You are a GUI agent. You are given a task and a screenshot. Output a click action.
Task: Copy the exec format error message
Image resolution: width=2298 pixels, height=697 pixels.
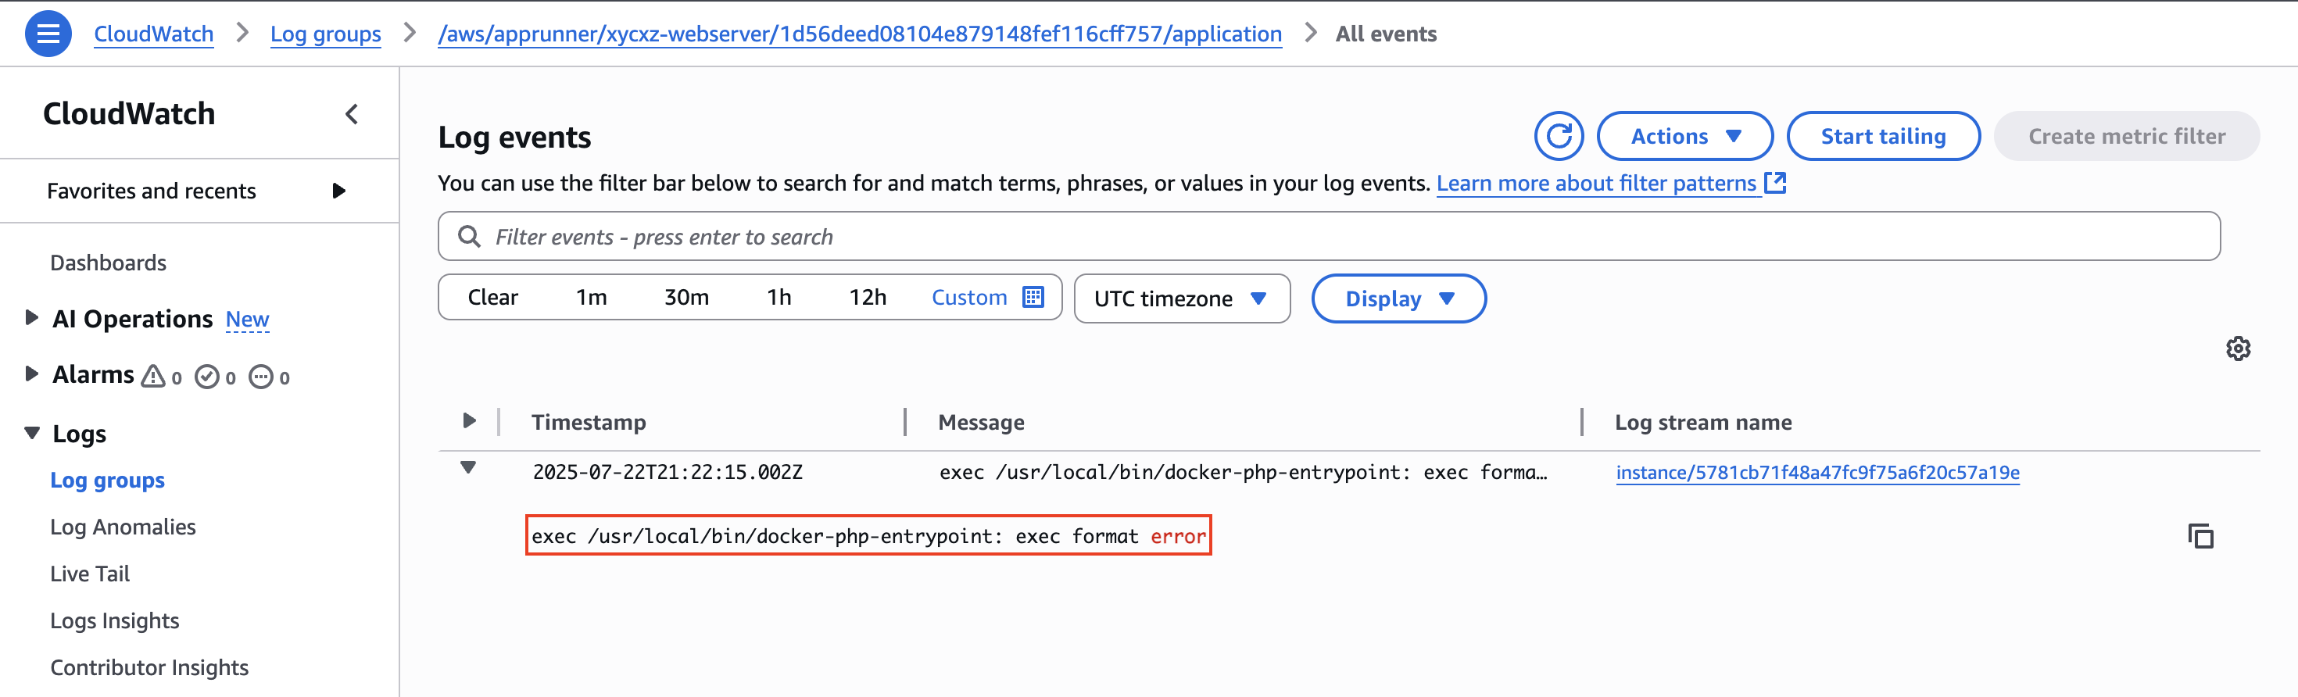click(2201, 537)
